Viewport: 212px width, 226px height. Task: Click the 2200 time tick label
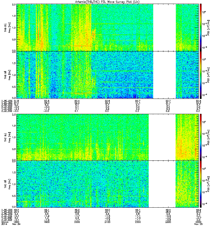tap(138, 222)
